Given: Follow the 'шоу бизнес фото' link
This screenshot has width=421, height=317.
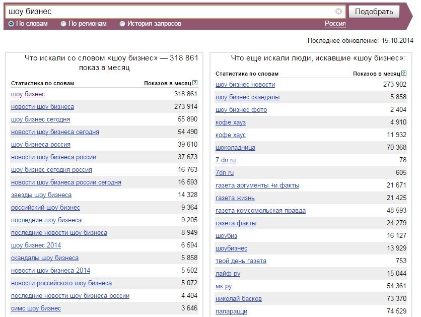Looking at the screenshot, I should 241,110.
